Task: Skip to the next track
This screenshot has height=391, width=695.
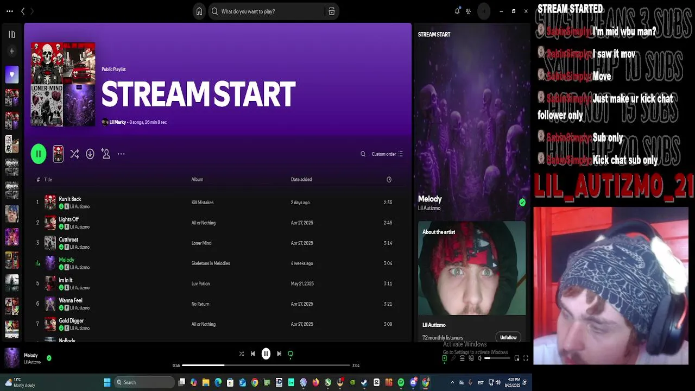Action: (279, 354)
